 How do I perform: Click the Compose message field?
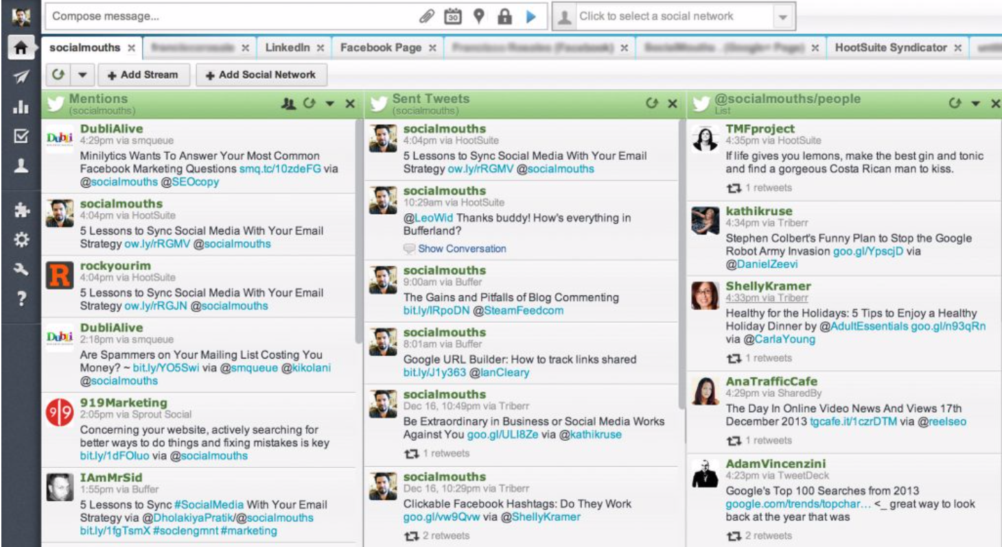pos(233,16)
